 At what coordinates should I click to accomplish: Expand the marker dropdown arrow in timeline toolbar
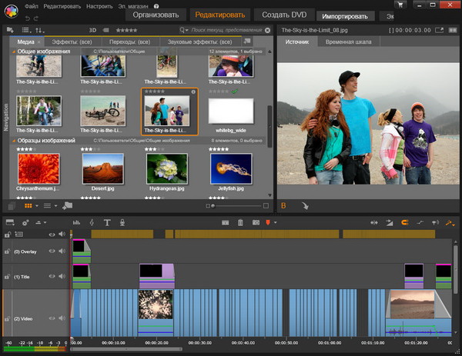276,222
